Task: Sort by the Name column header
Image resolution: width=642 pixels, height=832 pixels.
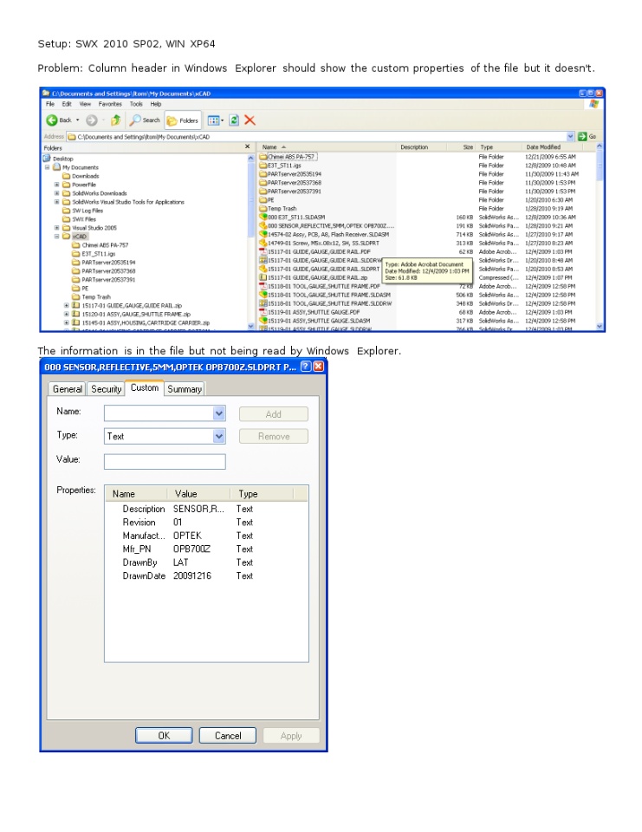Action: [327, 147]
